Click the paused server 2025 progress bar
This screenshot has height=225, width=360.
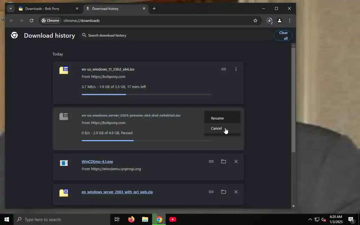146,141
